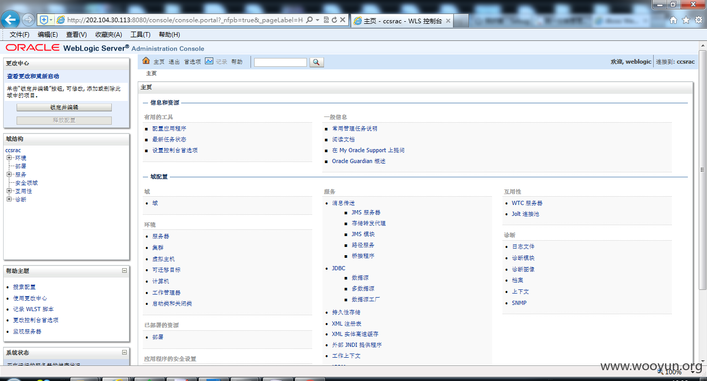
Task: Open 集群 link under 环境
Action: 158,247
